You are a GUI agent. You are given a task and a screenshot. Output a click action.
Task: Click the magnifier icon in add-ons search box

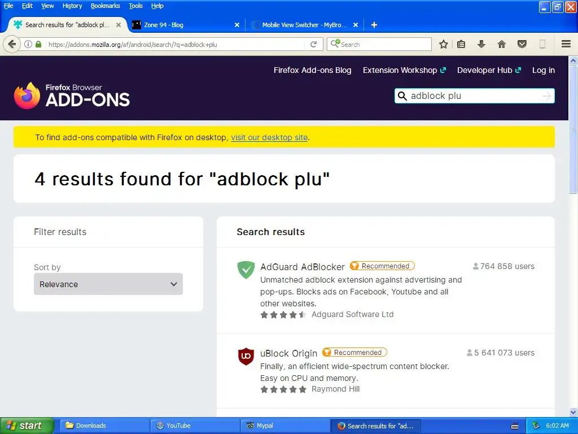point(402,96)
